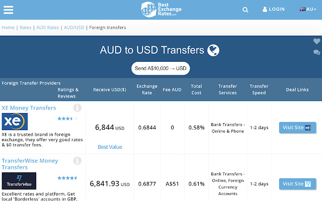Expand the AU country dropdown
The height and width of the screenshot is (201, 322).
click(308, 9)
